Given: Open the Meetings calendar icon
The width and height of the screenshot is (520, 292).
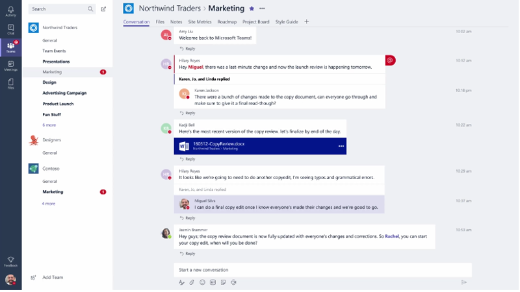Looking at the screenshot, I should 10,66.
